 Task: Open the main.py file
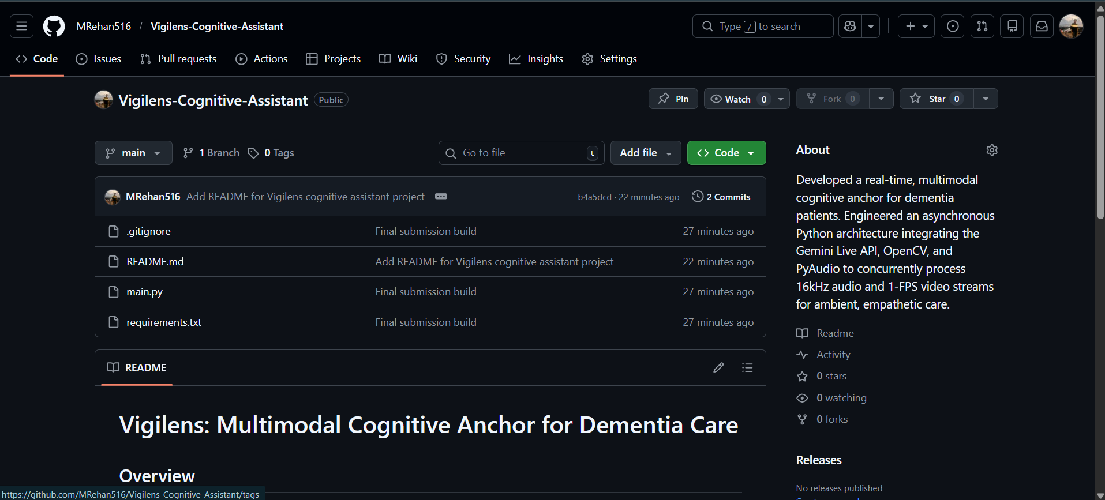click(144, 292)
